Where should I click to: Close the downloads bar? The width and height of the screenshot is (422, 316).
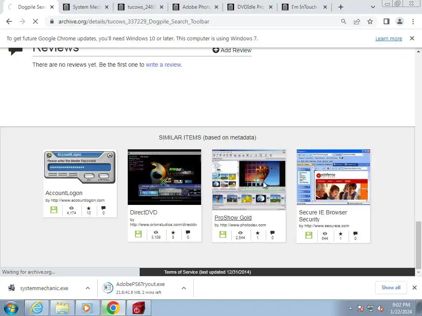(x=415, y=288)
